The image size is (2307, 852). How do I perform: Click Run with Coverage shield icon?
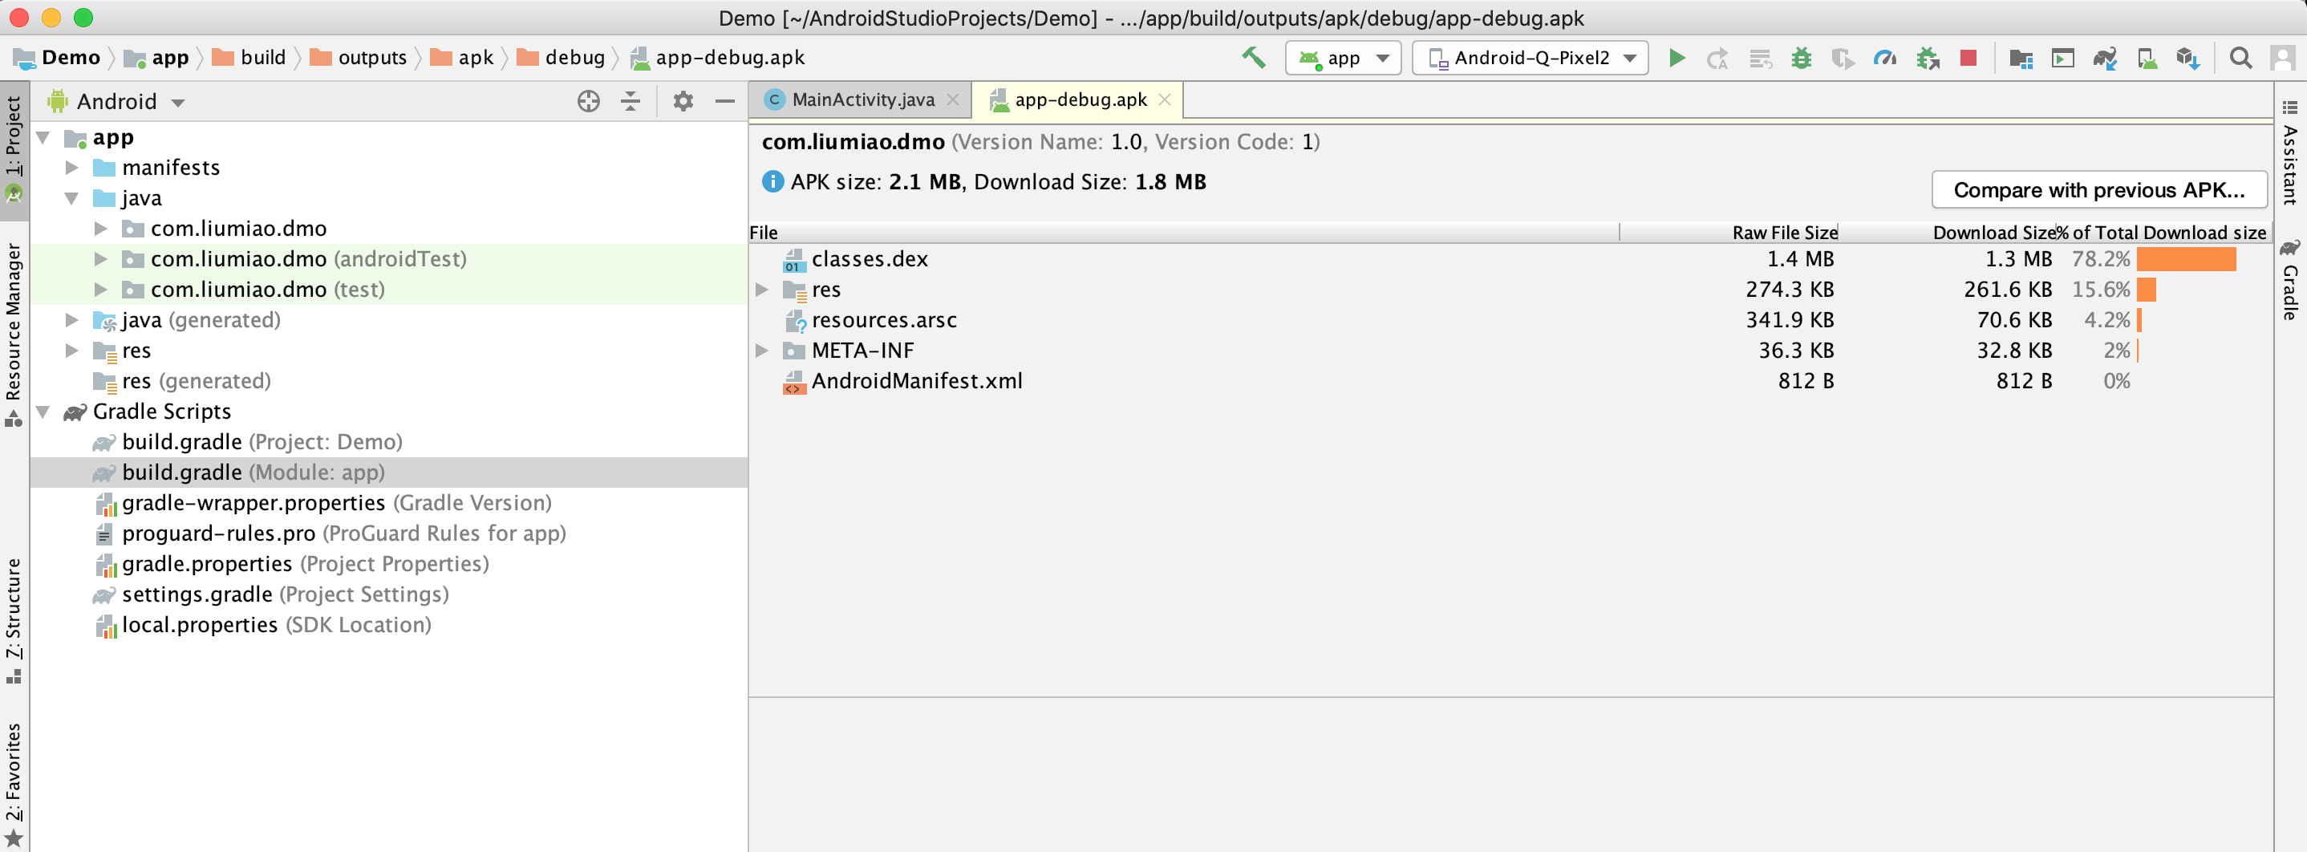[x=1843, y=59]
